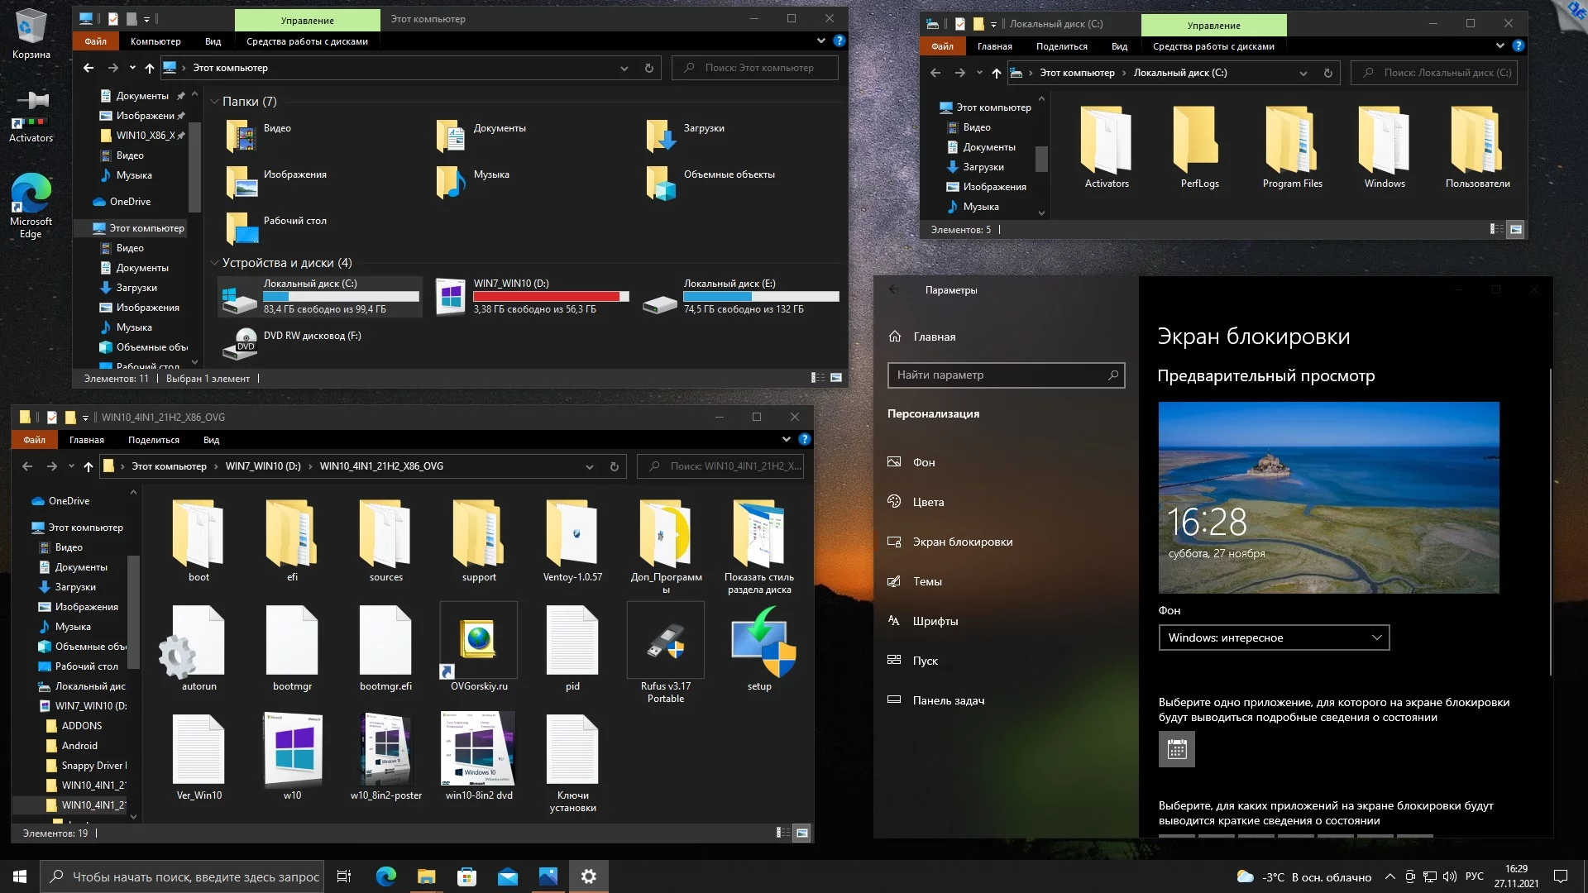Viewport: 1588px width, 893px height.
Task: Switch to details view in WIN10_4IN1 folder window
Action: 782,833
